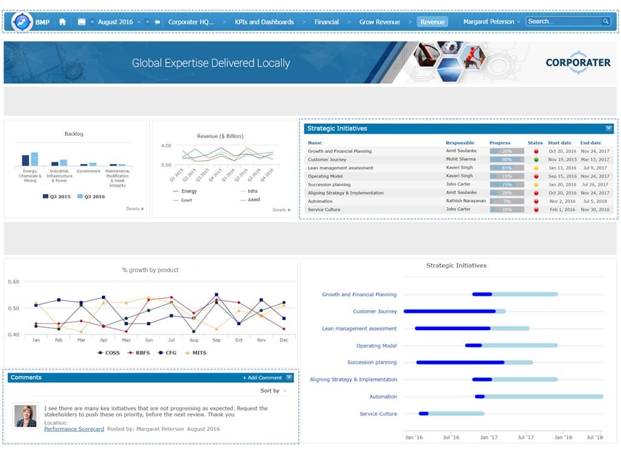Go to previous period before August 2016
This screenshot has height=466, width=621.
pos(92,22)
